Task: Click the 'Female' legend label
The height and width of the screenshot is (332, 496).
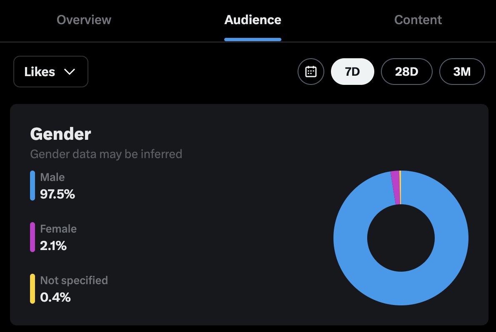Action: (x=58, y=229)
